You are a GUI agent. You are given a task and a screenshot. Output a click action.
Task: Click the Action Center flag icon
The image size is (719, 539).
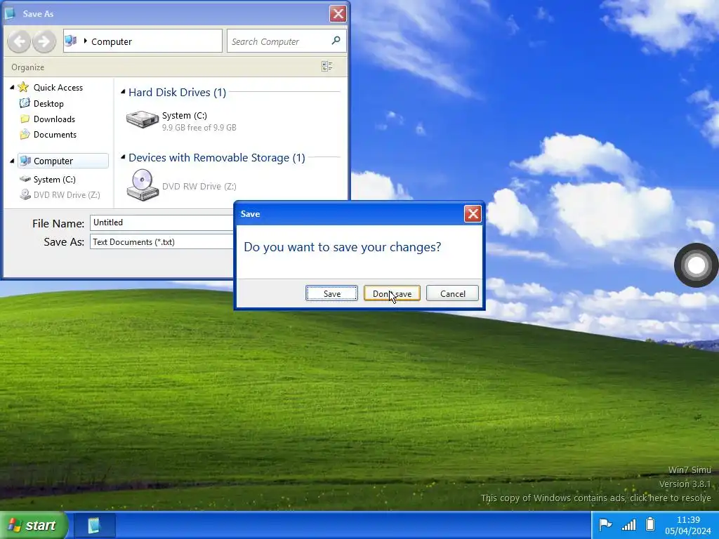point(605,524)
